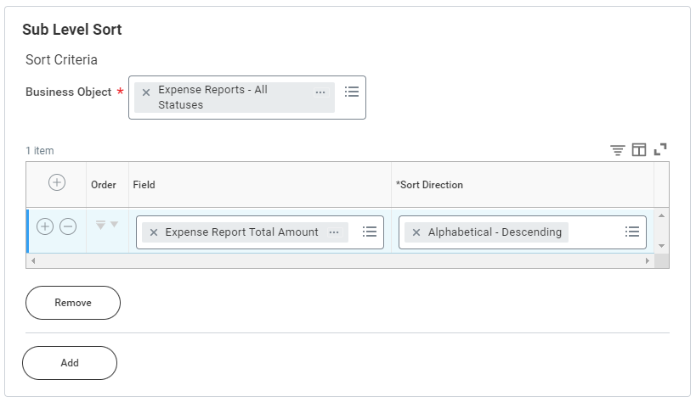Add a row using the header plus icon
This screenshot has width=696, height=402.
[57, 182]
